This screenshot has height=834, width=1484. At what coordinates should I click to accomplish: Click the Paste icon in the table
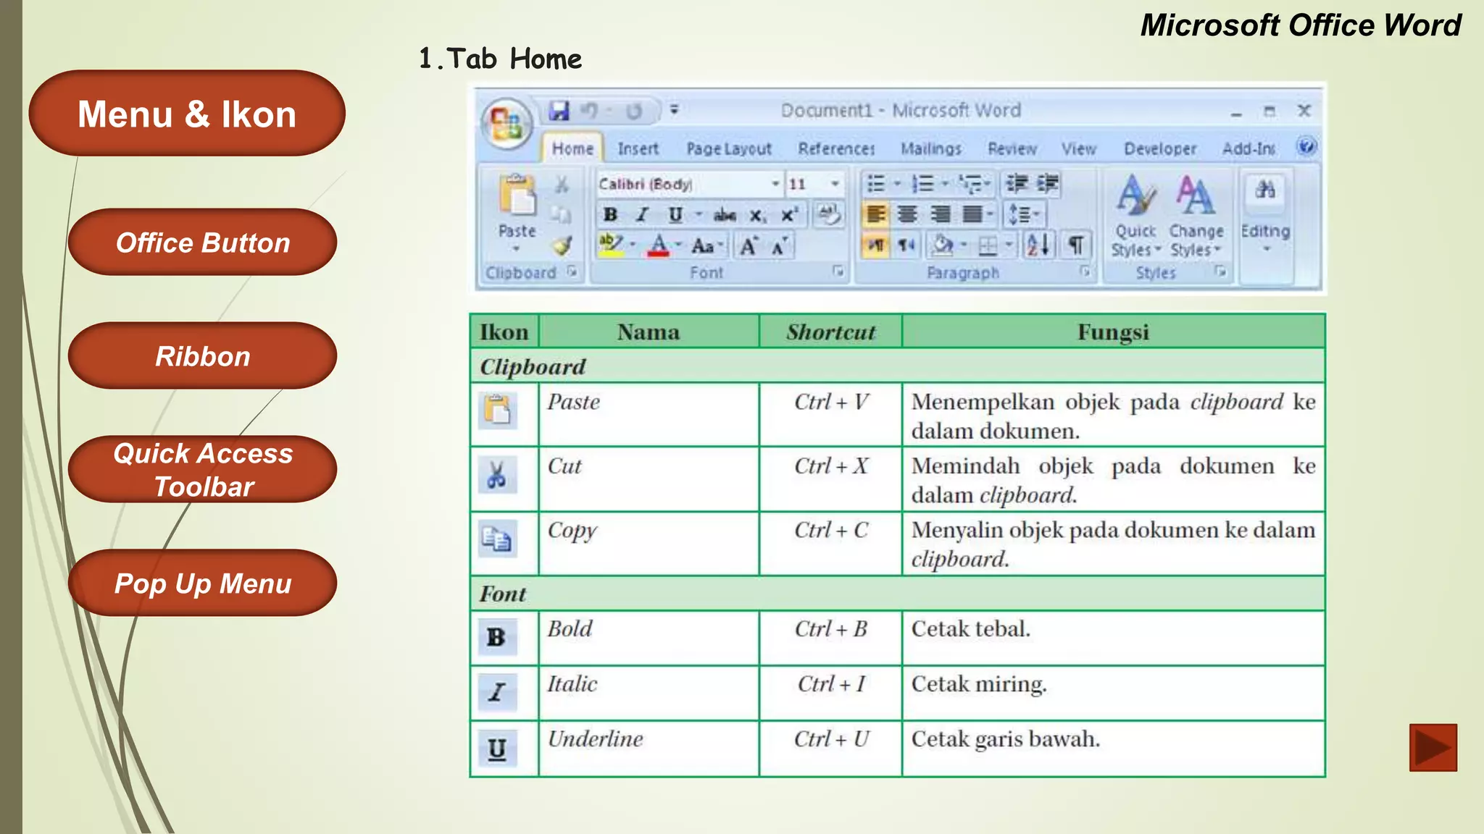(498, 410)
